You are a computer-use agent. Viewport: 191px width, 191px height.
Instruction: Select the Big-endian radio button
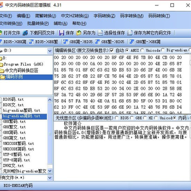(163, 50)
